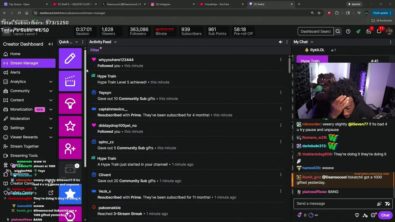Open options for whyyouhere123444 follow event
This screenshot has height=222, width=395.
pyautogui.click(x=281, y=60)
